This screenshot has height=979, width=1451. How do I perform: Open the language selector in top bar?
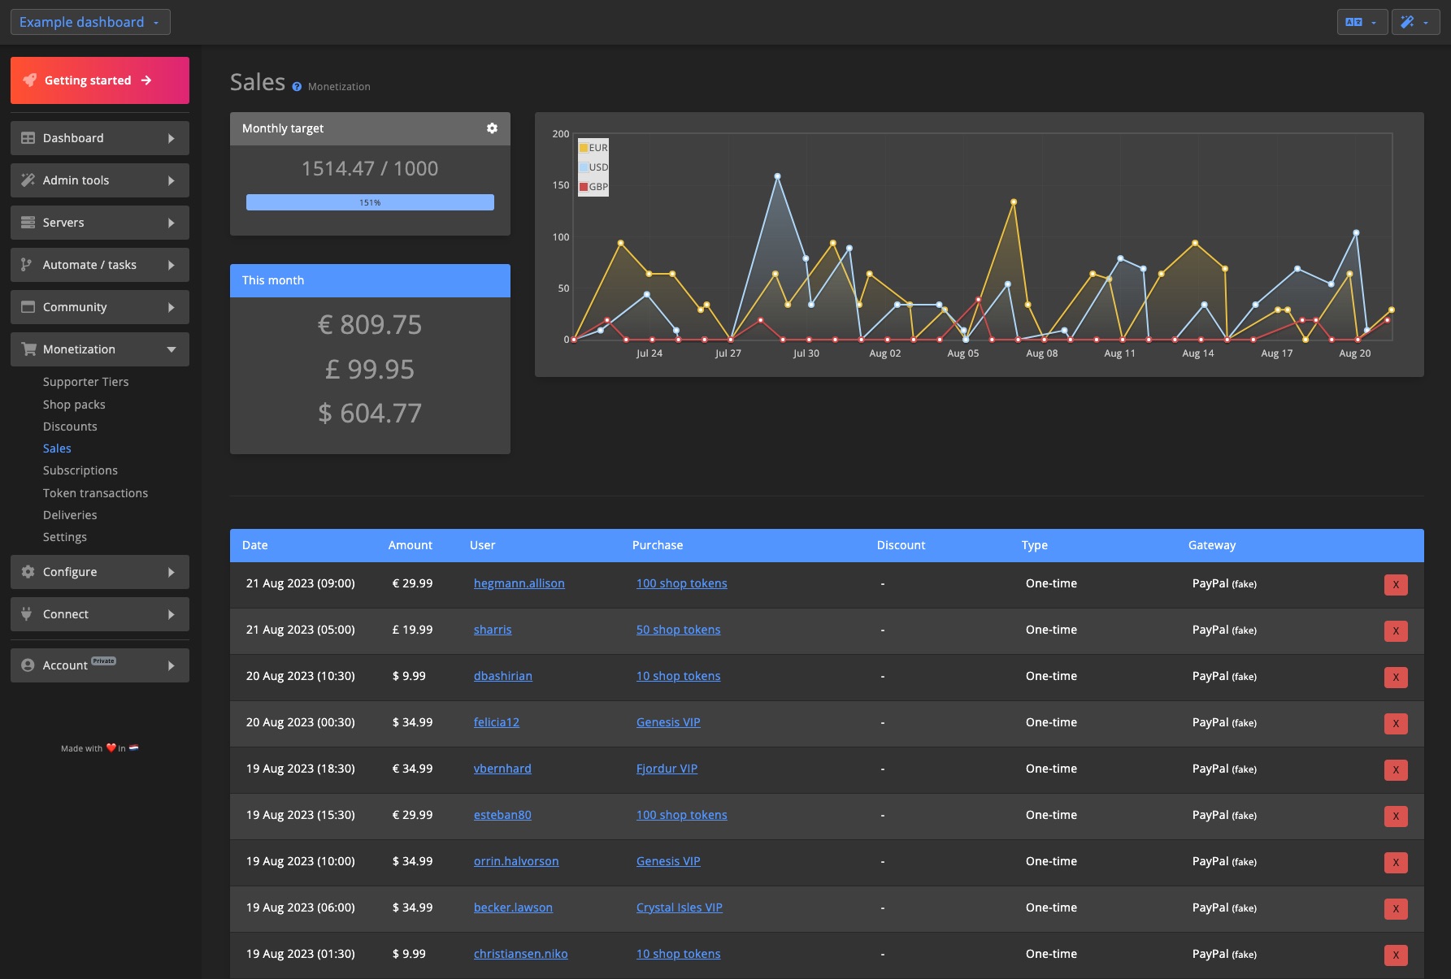[x=1362, y=22]
